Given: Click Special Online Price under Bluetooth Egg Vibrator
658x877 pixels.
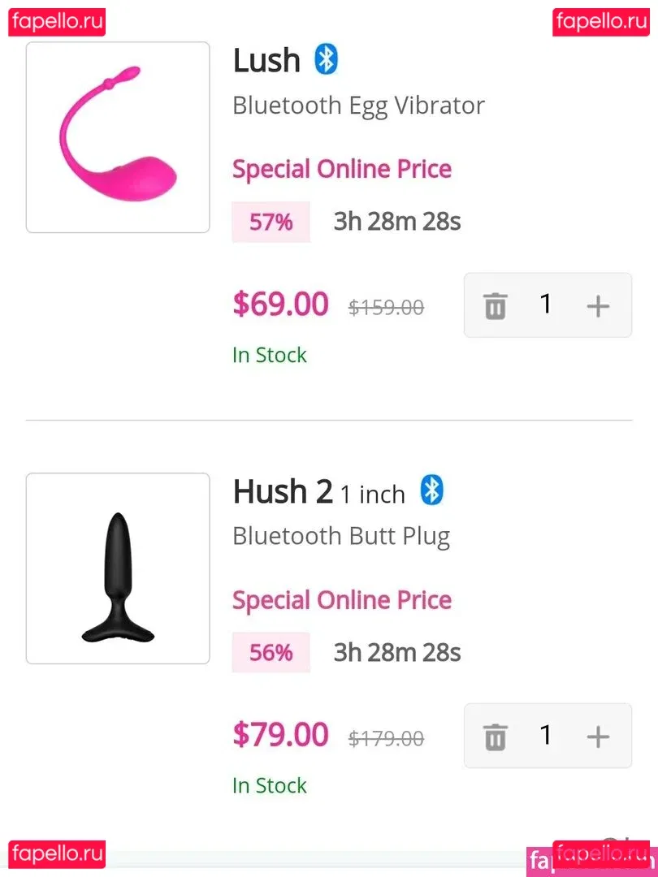Looking at the screenshot, I should (341, 170).
